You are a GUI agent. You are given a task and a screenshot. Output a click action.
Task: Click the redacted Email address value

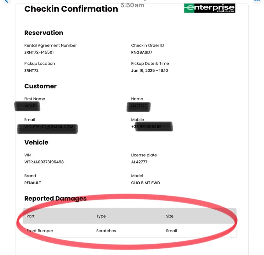pos(48,127)
